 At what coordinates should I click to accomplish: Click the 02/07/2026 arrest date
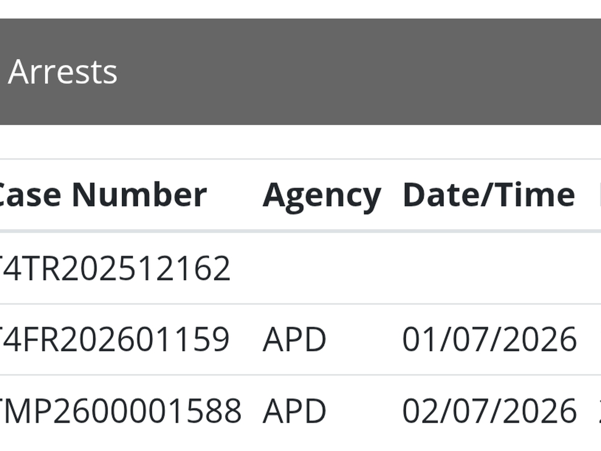point(489,410)
